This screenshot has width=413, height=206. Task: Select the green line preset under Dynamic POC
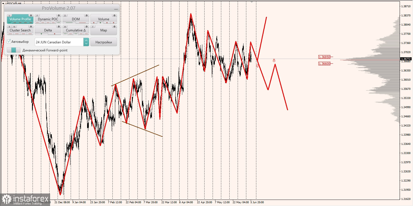point(58,23)
